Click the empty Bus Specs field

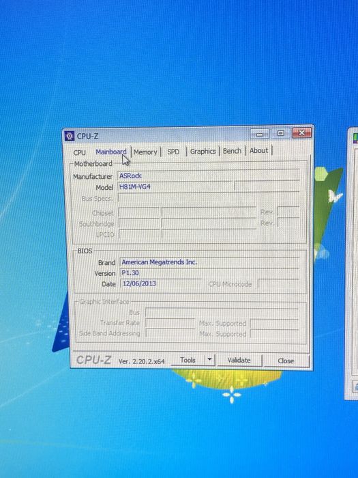point(209,199)
